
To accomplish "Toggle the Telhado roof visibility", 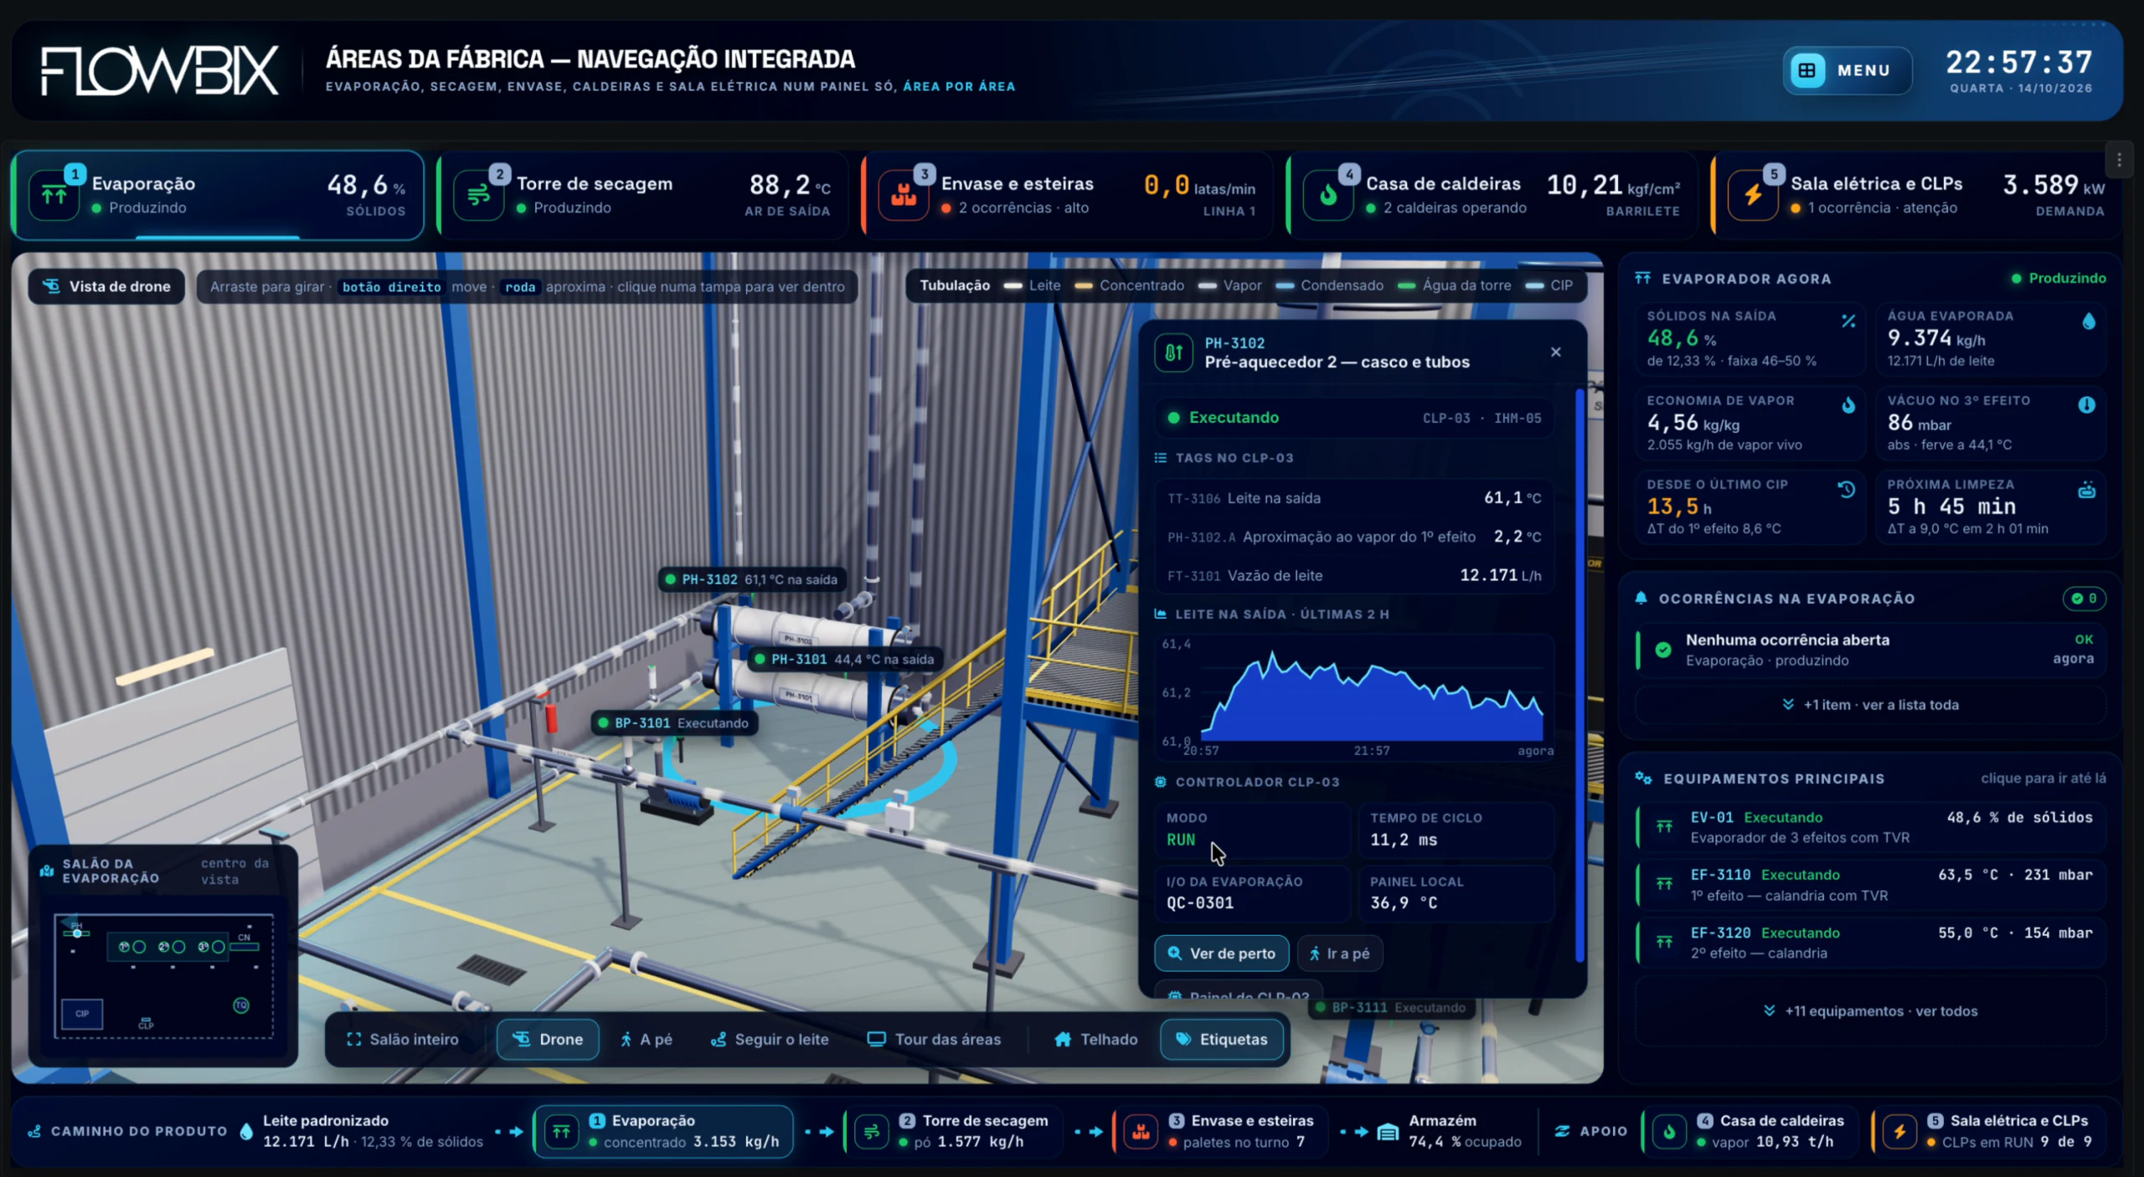I will coord(1096,1039).
